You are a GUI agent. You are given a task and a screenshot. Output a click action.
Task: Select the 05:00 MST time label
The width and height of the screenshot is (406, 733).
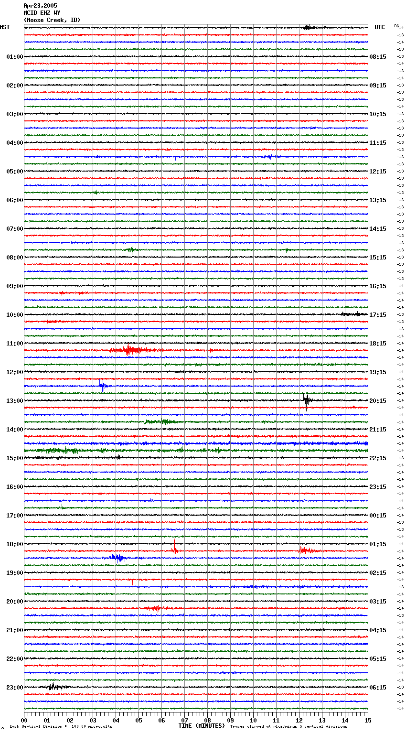(x=15, y=172)
